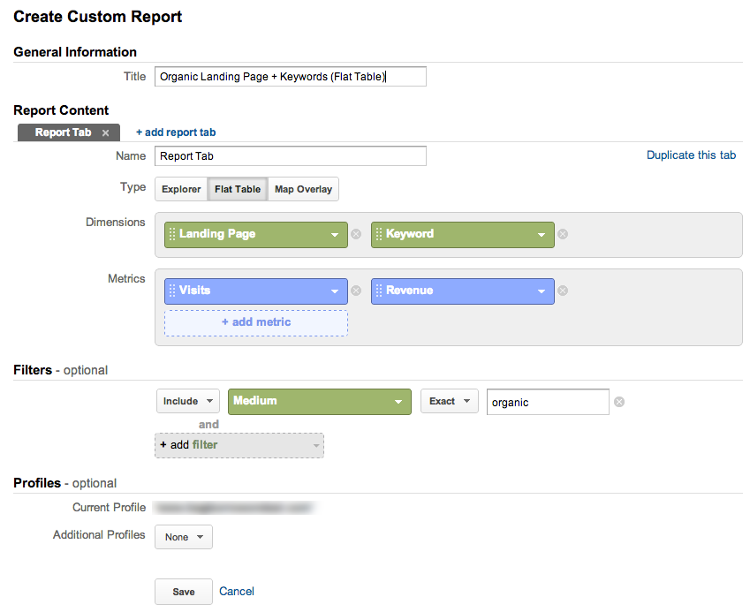Select Explorer report type
Image resolution: width=750 pixels, height=612 pixels.
[x=181, y=189]
